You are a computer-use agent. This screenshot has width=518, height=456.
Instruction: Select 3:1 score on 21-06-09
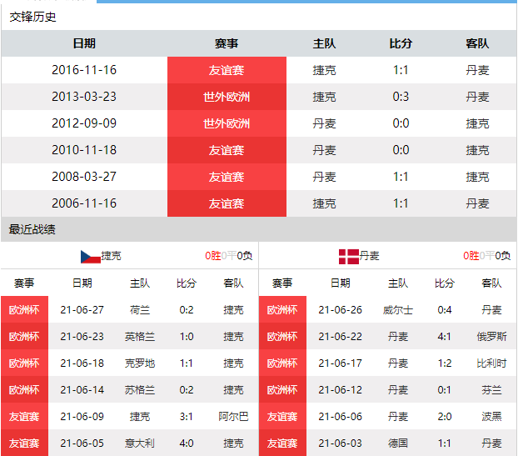(187, 417)
